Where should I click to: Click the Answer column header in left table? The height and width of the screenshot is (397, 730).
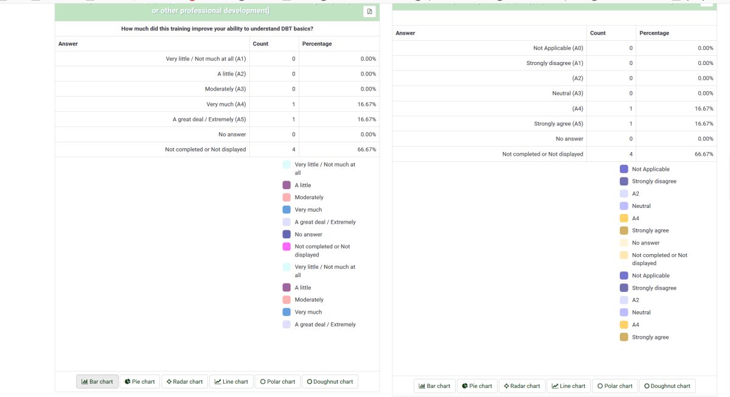coord(68,44)
